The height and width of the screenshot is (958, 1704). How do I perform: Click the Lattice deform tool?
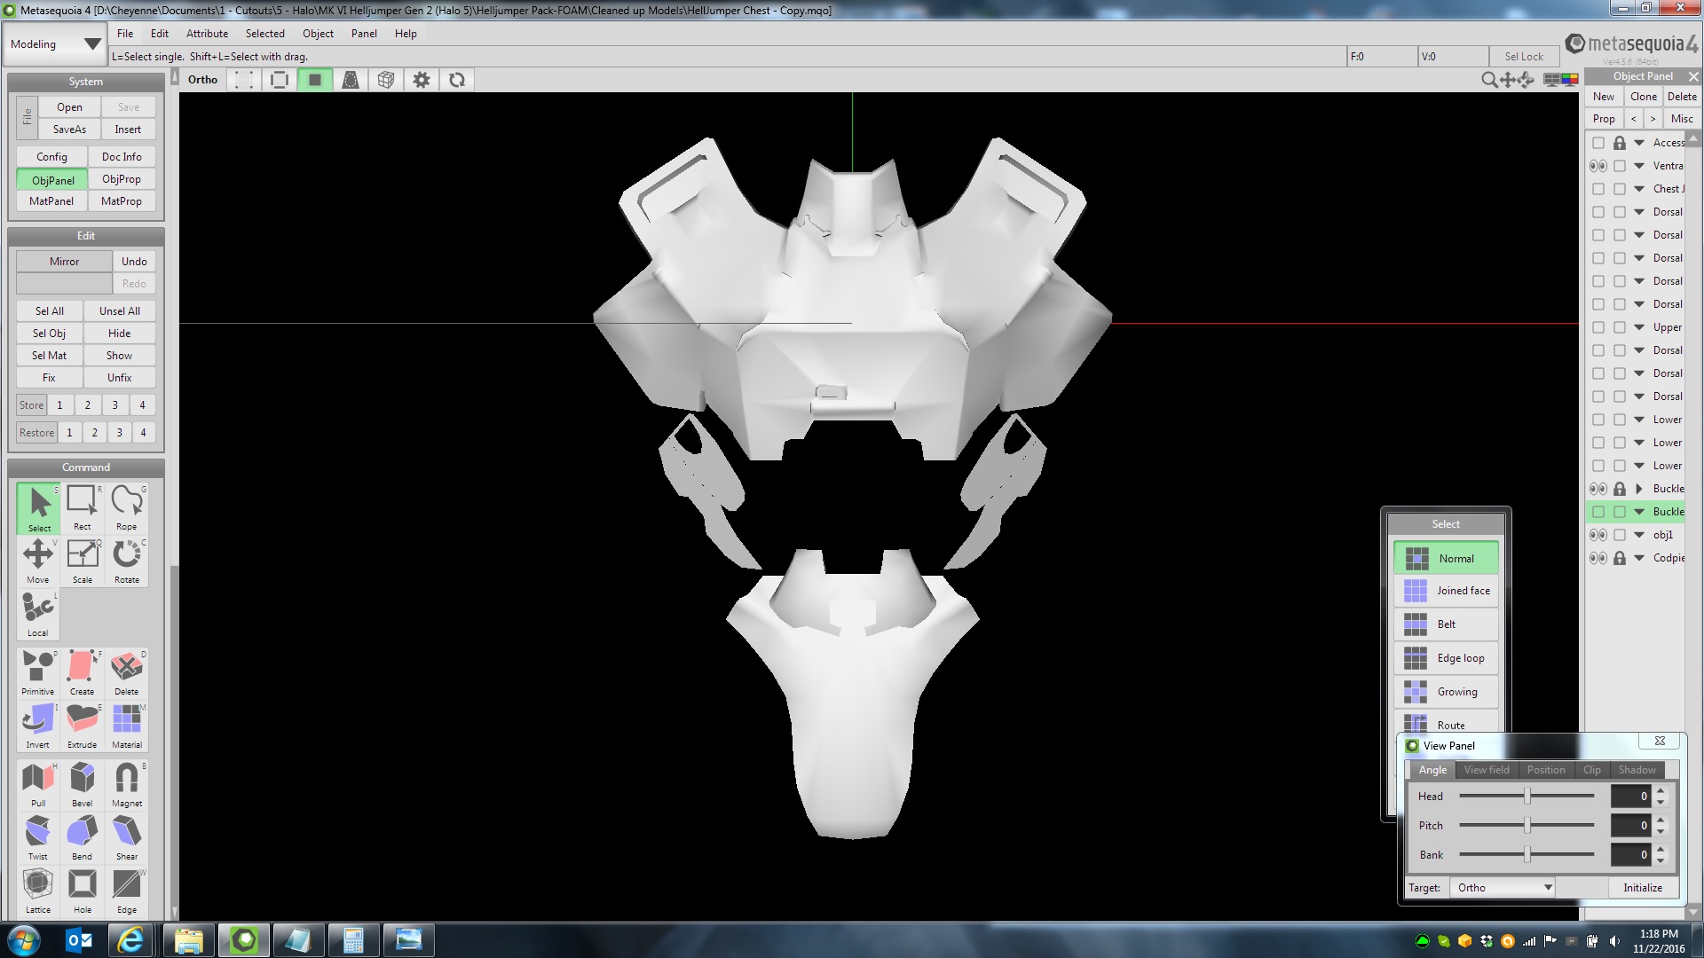[37, 890]
